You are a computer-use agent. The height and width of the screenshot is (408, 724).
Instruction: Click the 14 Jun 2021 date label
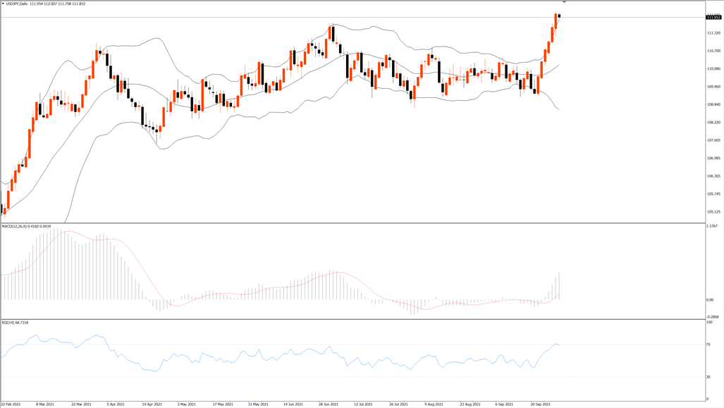(x=293, y=404)
